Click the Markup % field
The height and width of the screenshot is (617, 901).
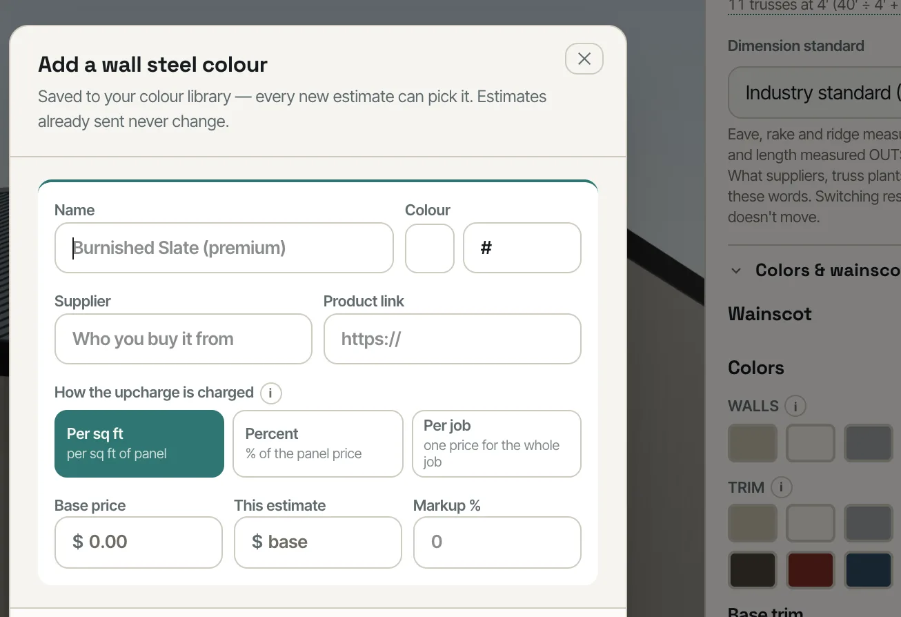click(x=497, y=542)
